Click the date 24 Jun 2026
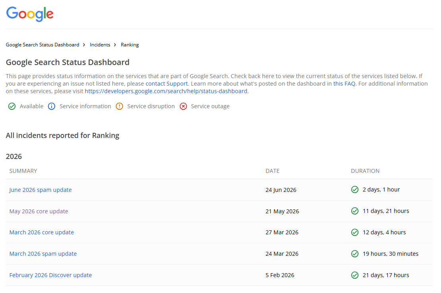441x293 pixels. 281,190
